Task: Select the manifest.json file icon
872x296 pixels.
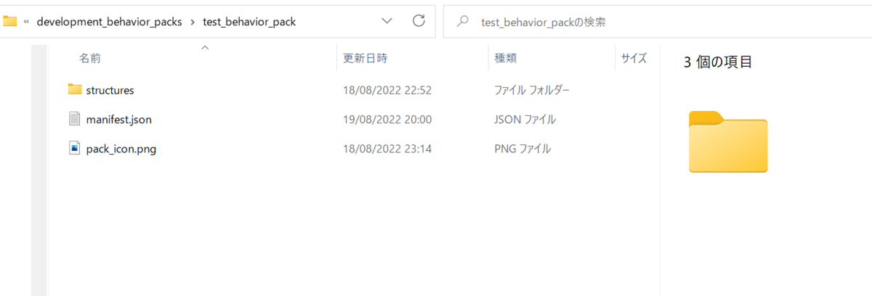Action: point(74,119)
